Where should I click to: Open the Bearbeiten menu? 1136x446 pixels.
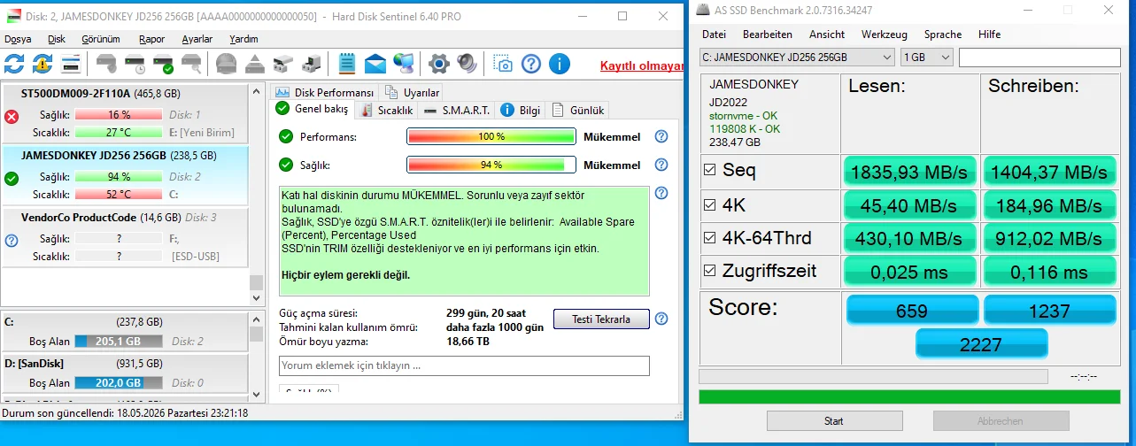click(x=768, y=35)
